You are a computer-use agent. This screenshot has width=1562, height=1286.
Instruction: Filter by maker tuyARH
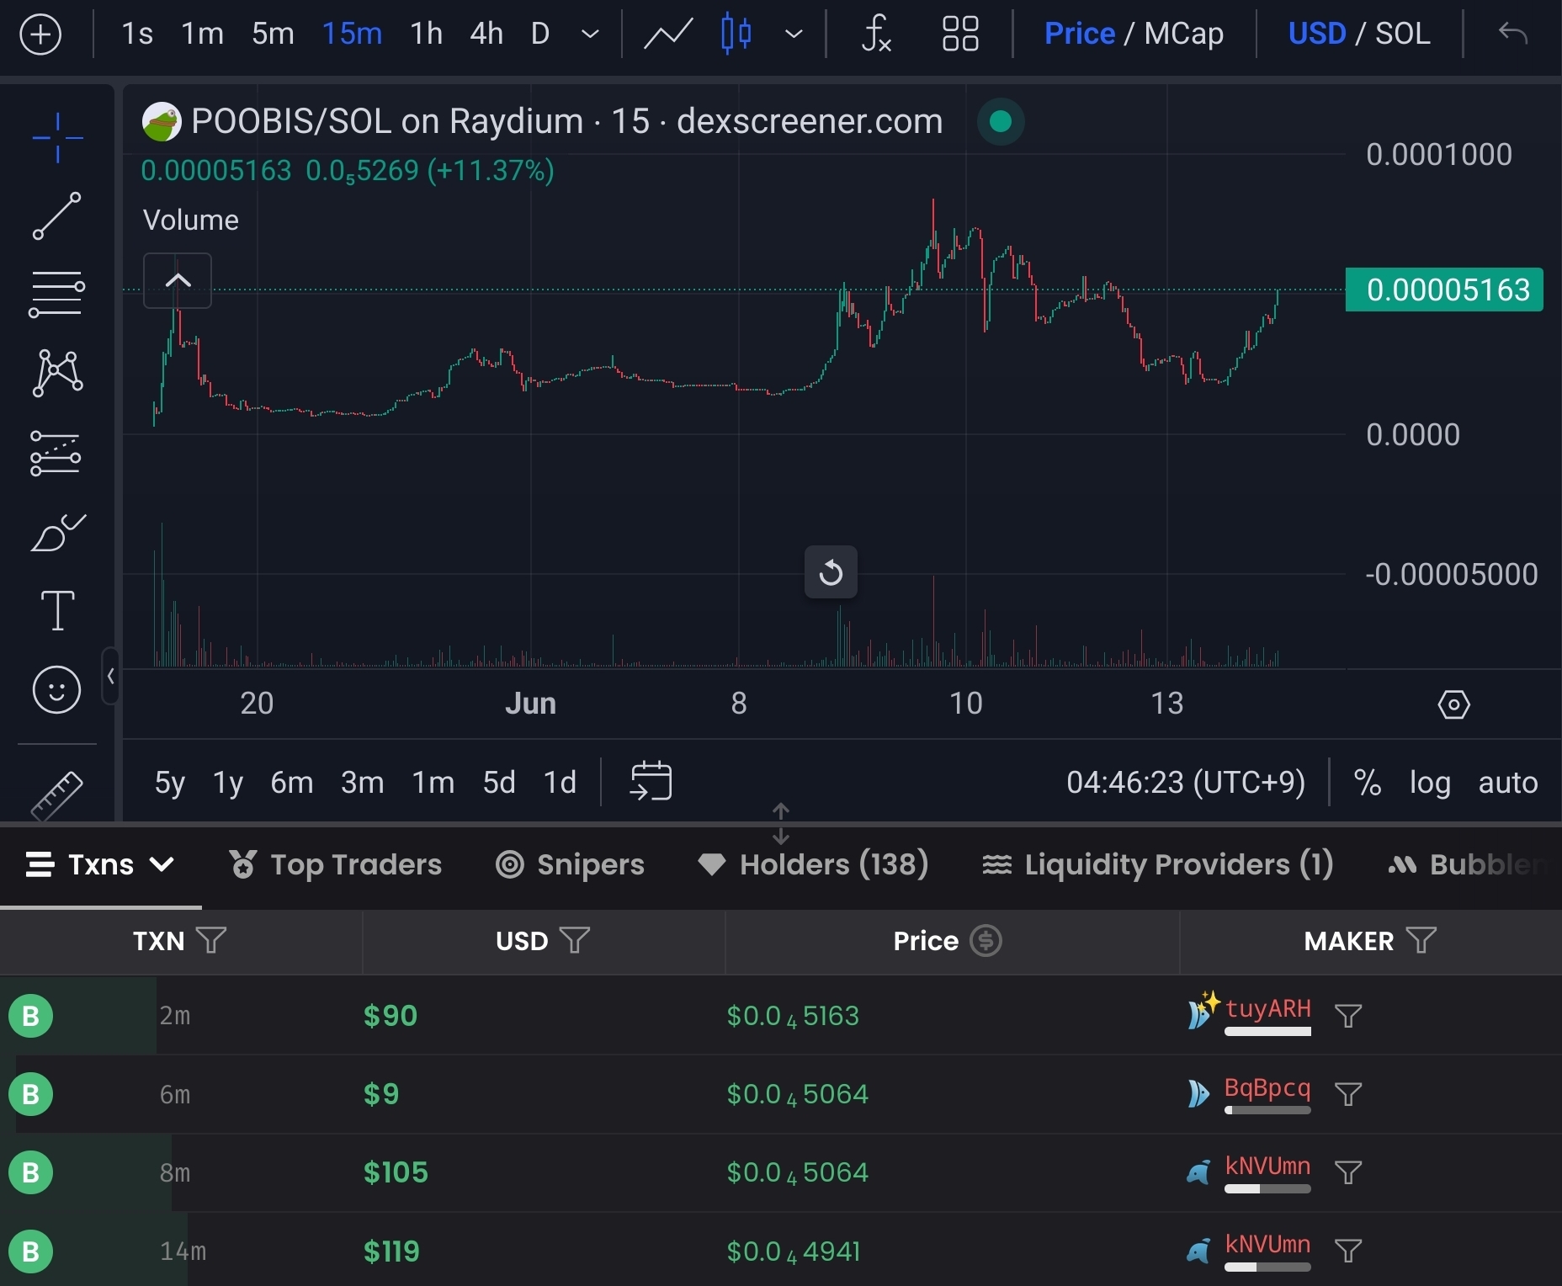(x=1348, y=1016)
